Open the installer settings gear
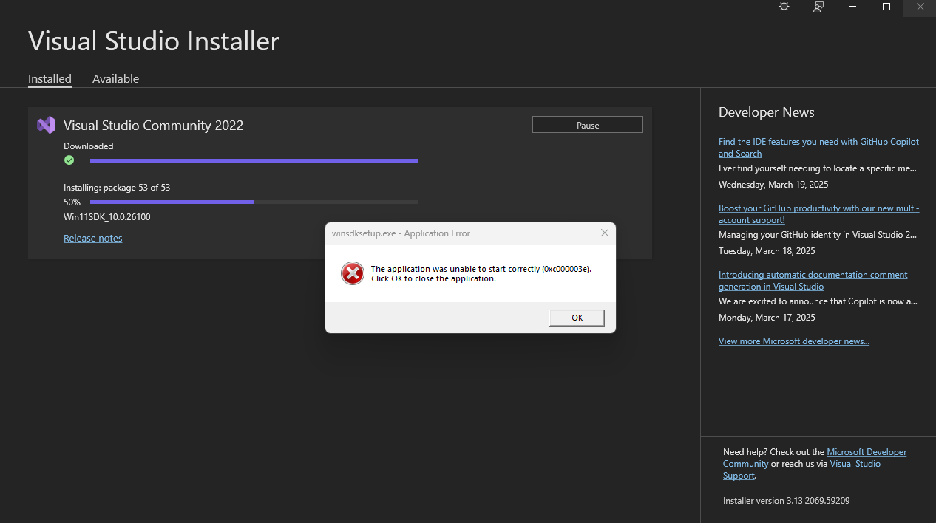 [x=784, y=7]
